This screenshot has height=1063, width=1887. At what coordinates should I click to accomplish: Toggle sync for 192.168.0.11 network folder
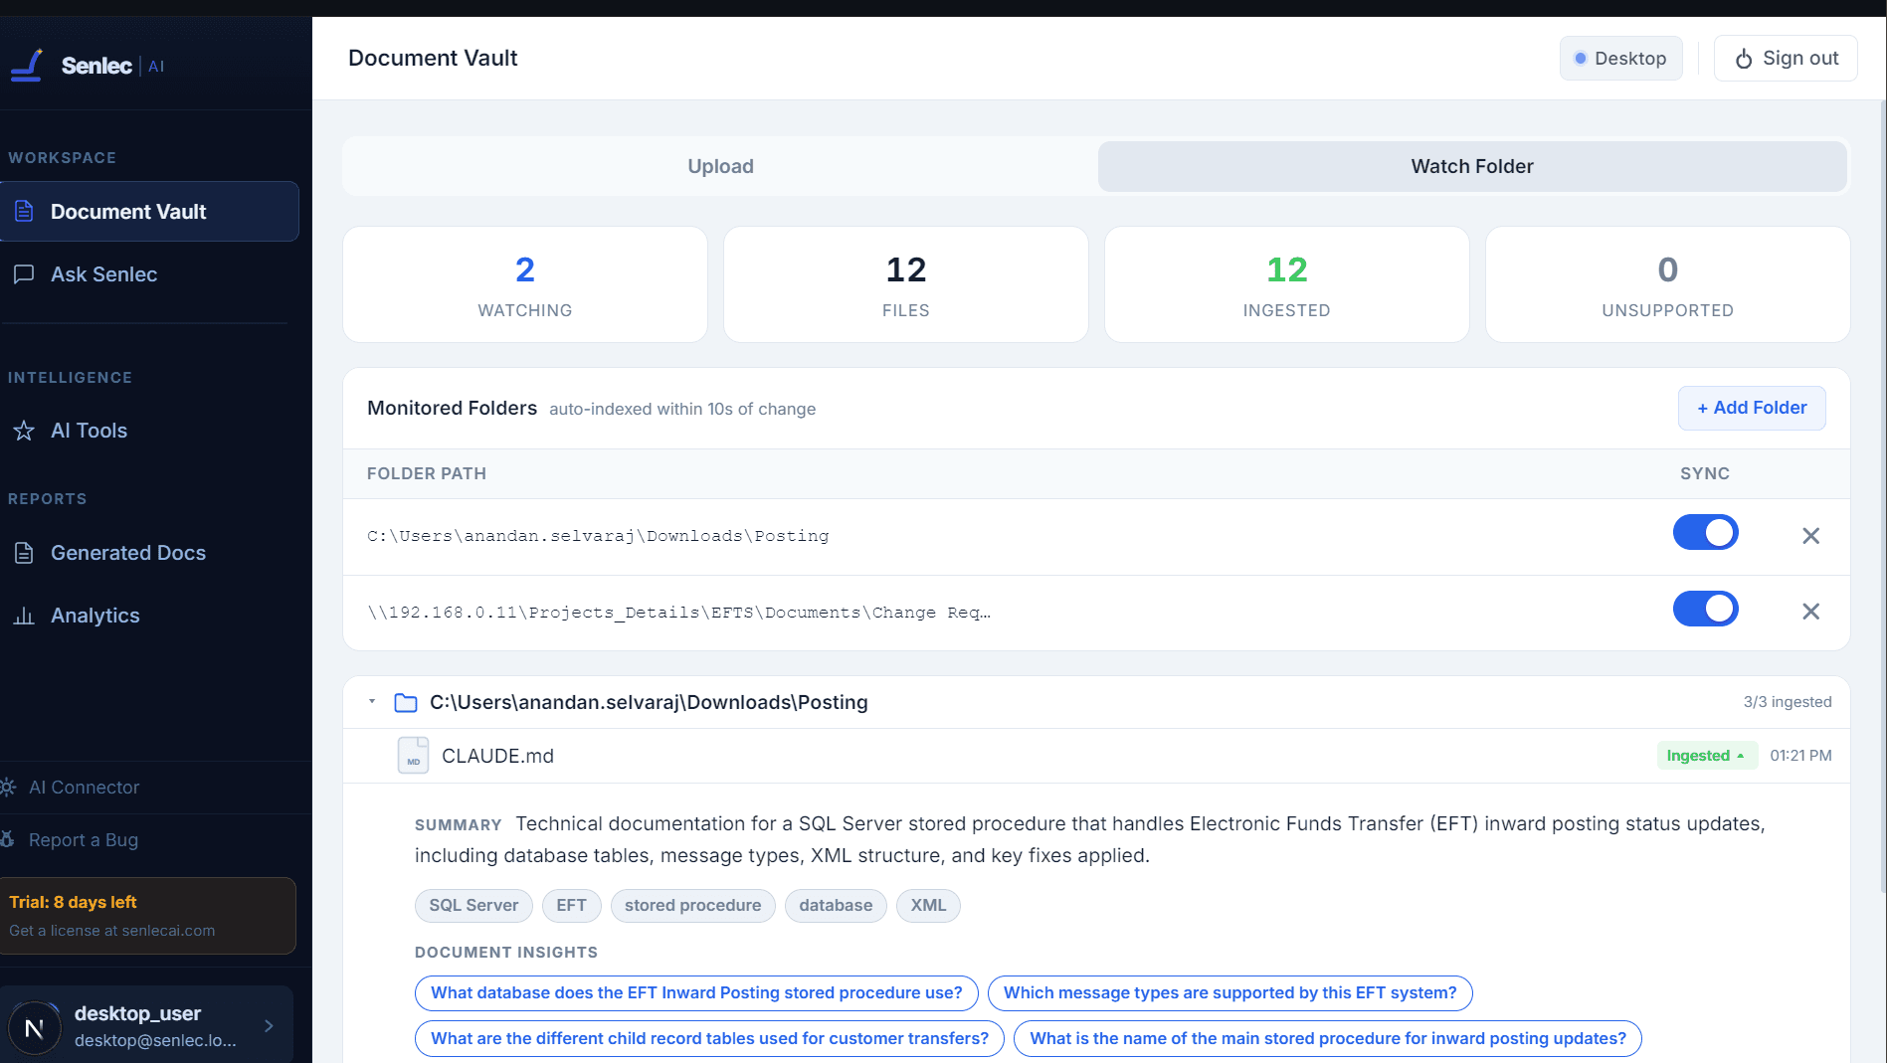(x=1705, y=609)
